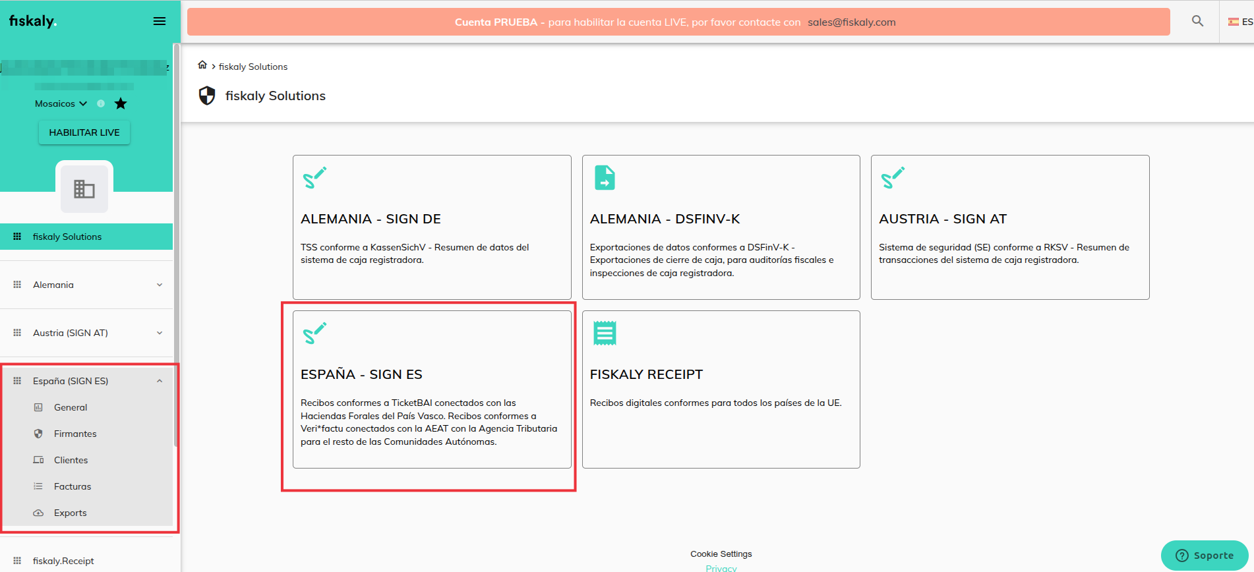Click the Firmantes shield icon
Viewport: 1254px width, 572px height.
point(38,434)
